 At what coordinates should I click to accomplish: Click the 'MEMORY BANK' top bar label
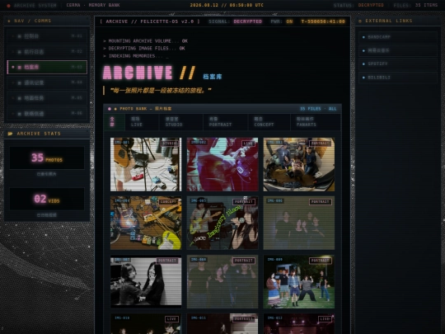click(104, 5)
